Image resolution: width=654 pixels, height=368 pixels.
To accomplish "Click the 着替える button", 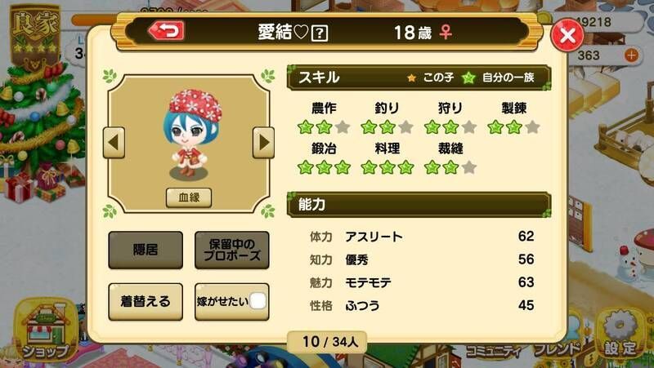I will click(146, 301).
